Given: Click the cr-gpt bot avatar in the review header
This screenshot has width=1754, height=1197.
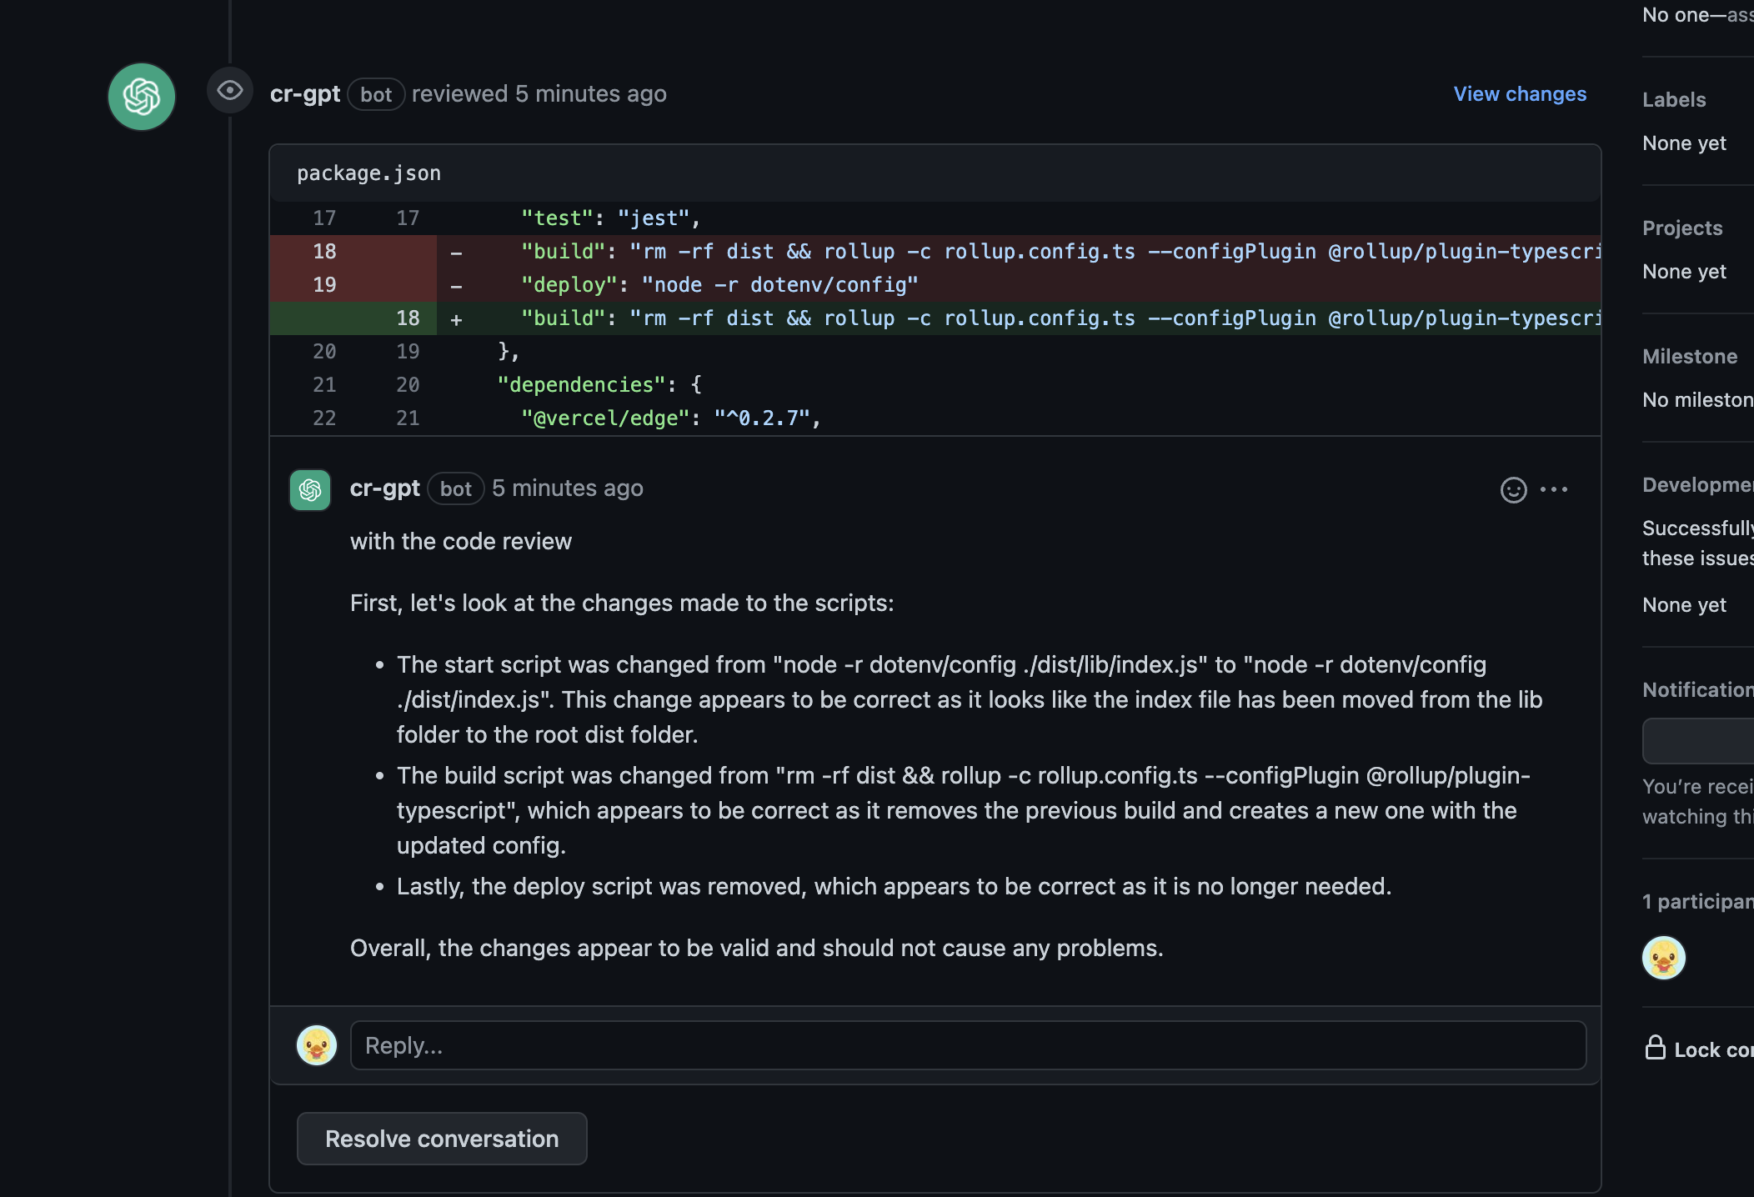Looking at the screenshot, I should coord(141,96).
